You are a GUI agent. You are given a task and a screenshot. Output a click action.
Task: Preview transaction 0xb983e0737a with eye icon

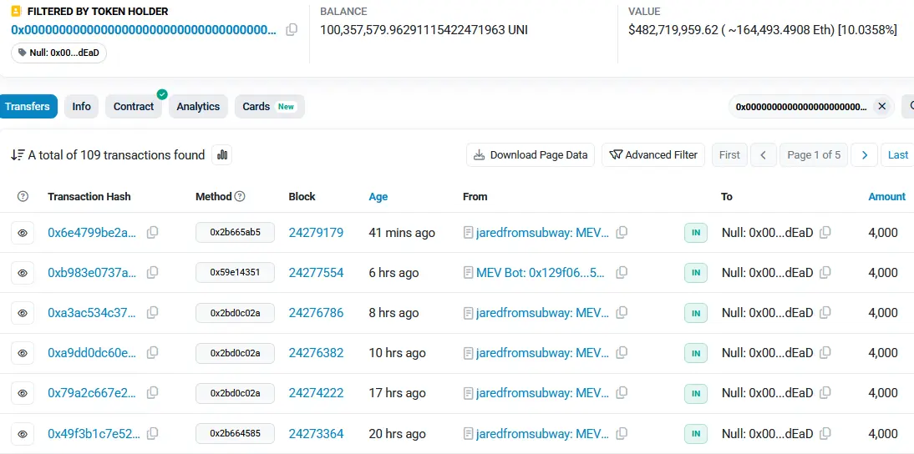coord(23,273)
